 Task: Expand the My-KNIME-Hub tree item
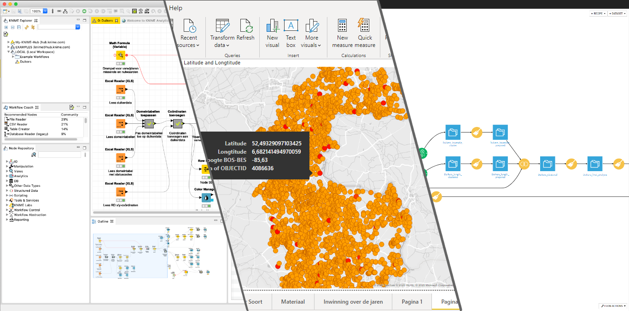point(8,42)
